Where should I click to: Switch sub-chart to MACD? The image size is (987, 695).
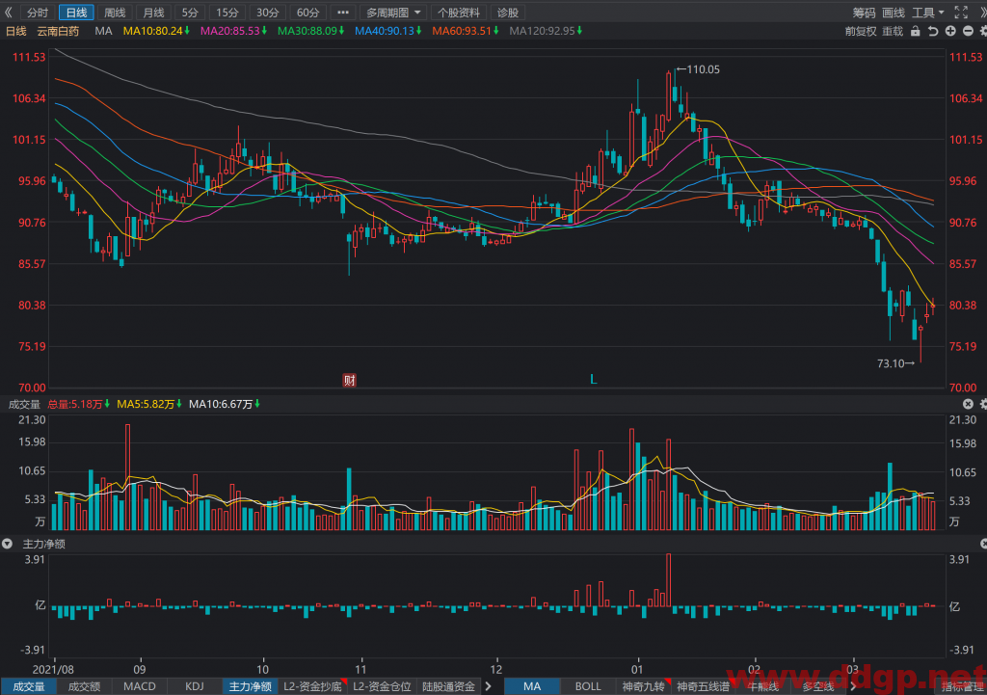139,686
